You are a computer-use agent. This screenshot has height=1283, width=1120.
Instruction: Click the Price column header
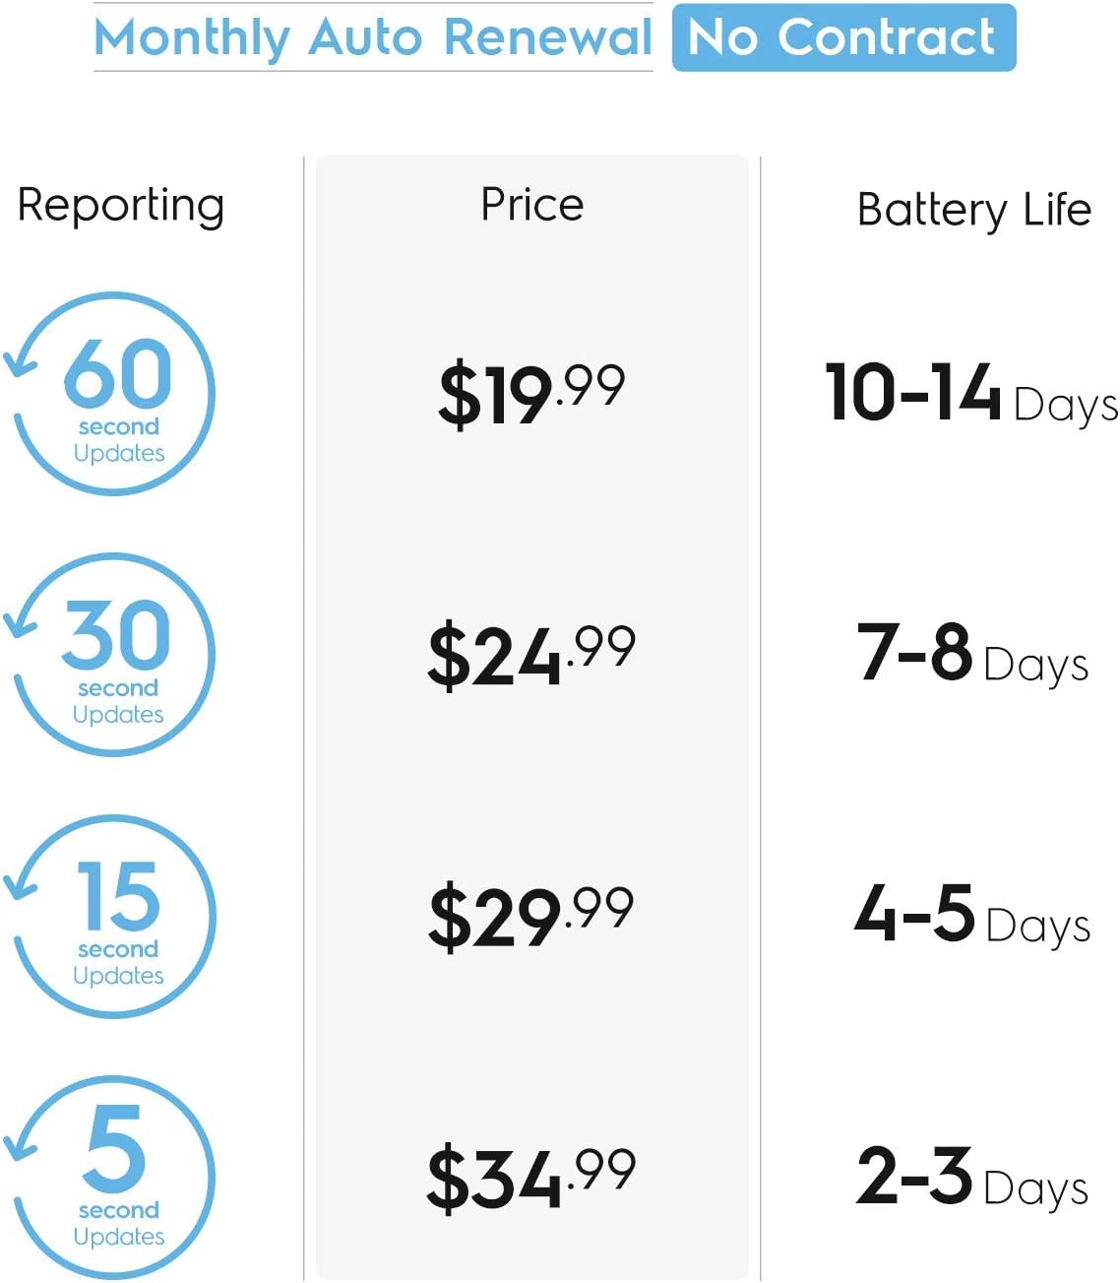click(531, 205)
